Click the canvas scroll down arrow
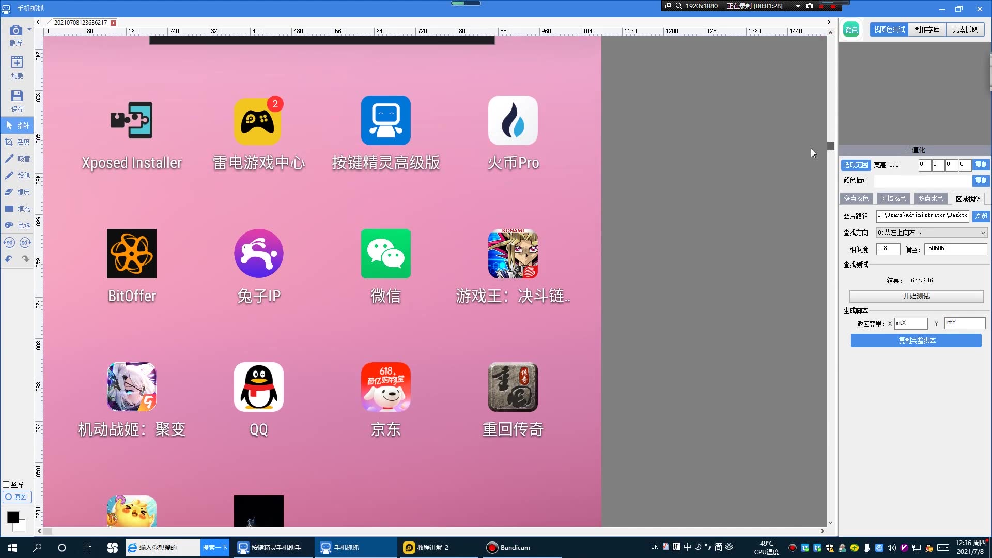The image size is (992, 558). 831,523
